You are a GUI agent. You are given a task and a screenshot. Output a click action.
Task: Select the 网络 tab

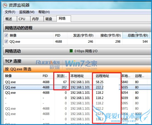point(64,18)
